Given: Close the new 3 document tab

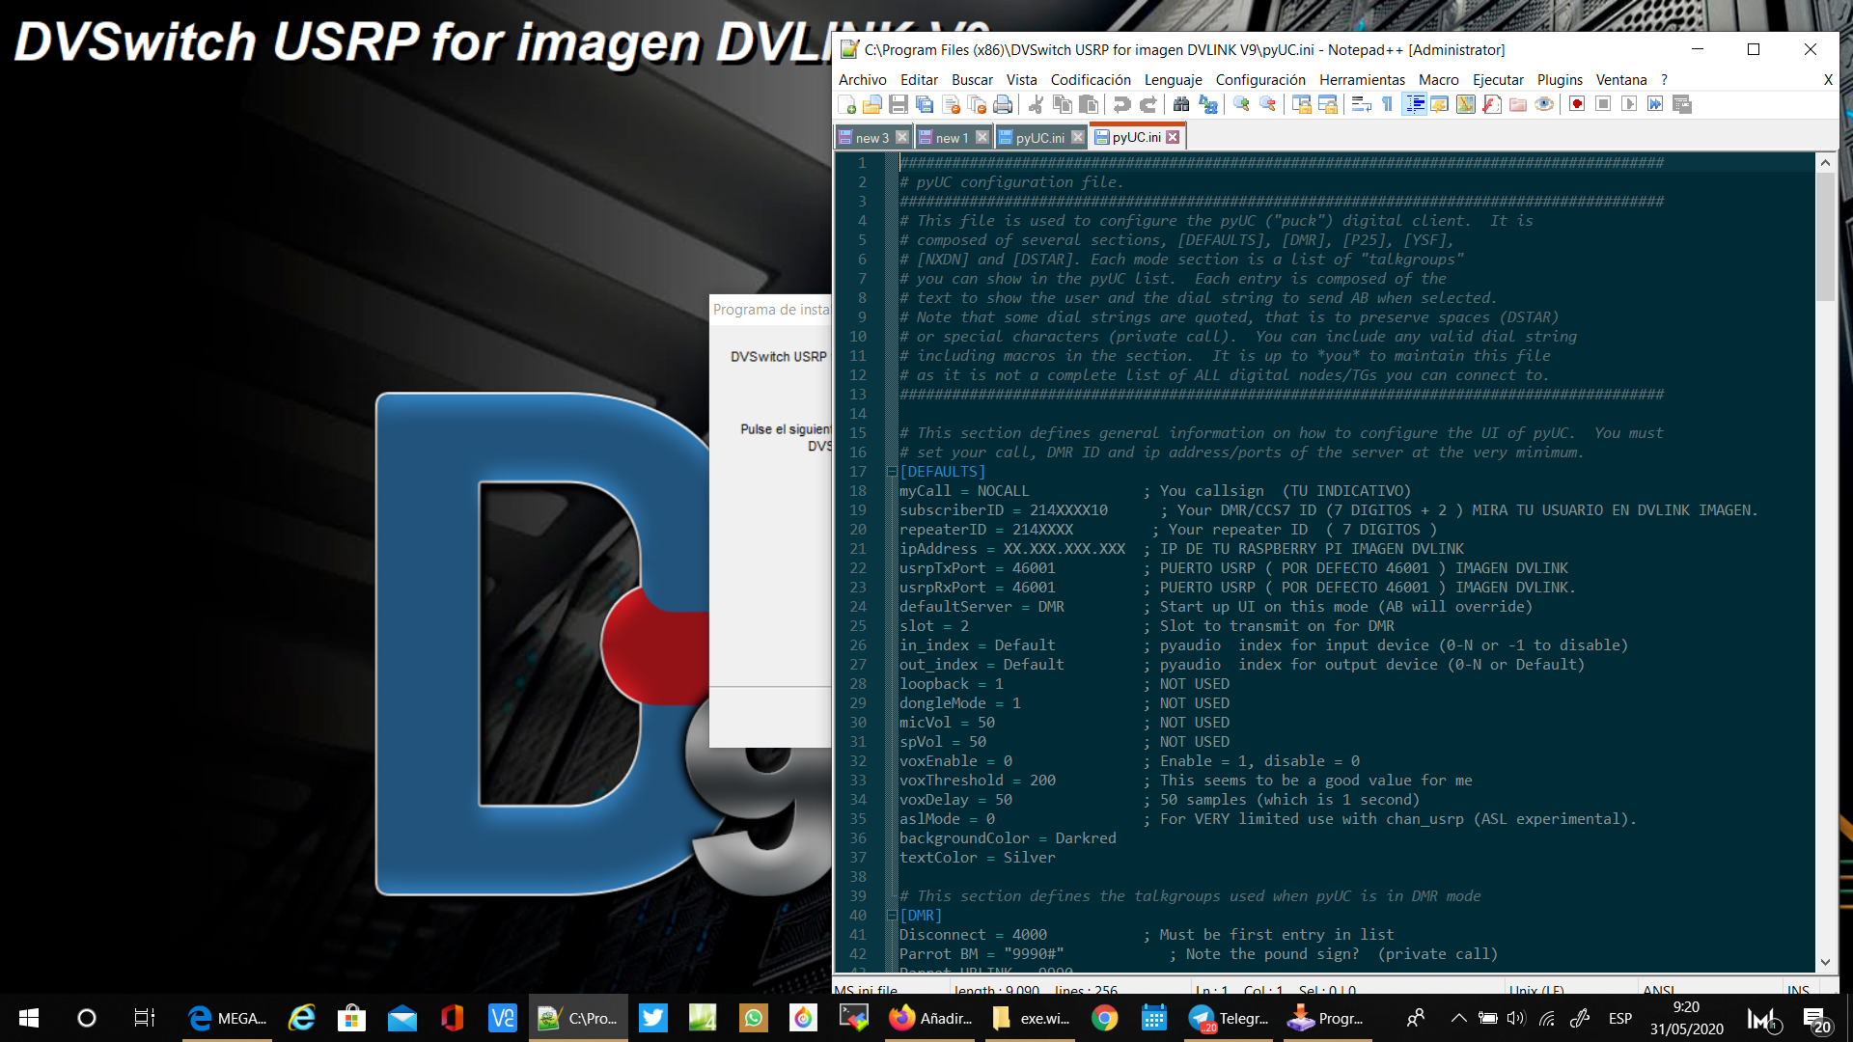Looking at the screenshot, I should click(x=902, y=137).
